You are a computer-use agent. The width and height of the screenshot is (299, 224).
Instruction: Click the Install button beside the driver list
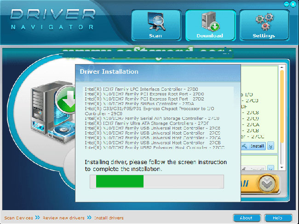click(x=253, y=146)
